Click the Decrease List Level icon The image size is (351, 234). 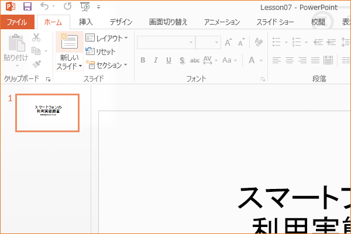pos(318,42)
